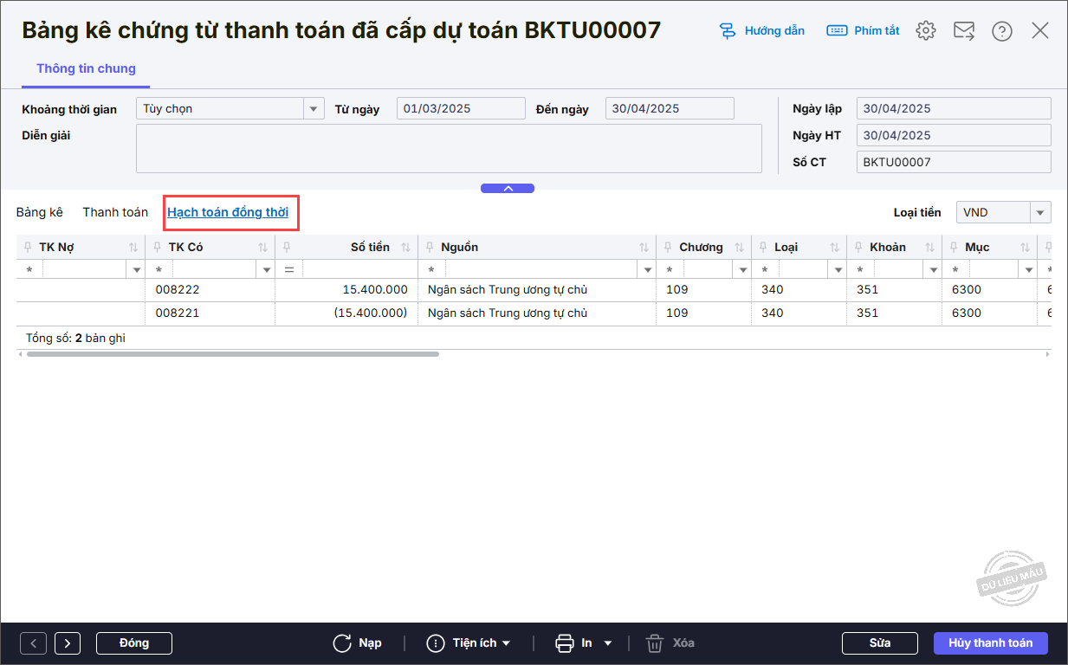Go to previous record arrow

[33, 643]
